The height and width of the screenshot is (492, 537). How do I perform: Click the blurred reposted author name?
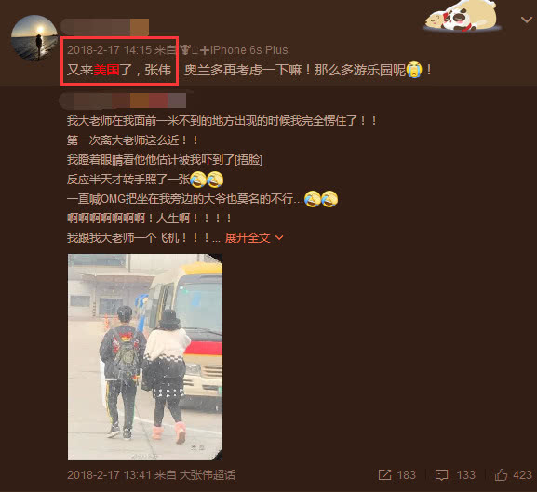(x=123, y=101)
